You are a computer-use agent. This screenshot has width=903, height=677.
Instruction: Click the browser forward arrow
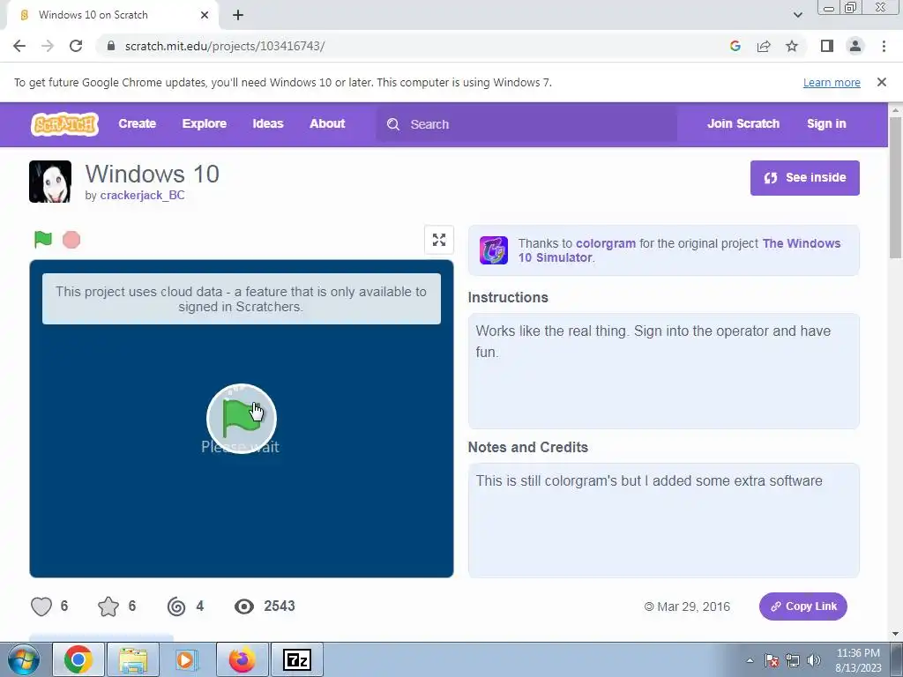click(x=48, y=46)
